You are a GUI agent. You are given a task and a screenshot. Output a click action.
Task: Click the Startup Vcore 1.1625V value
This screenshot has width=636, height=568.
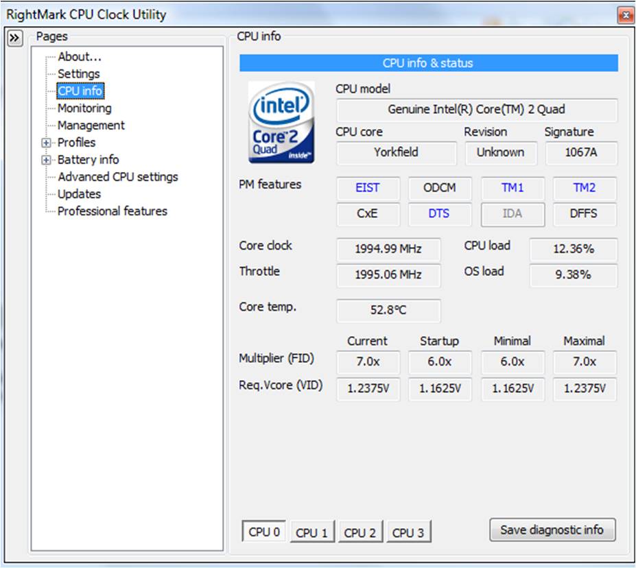pyautogui.click(x=440, y=389)
